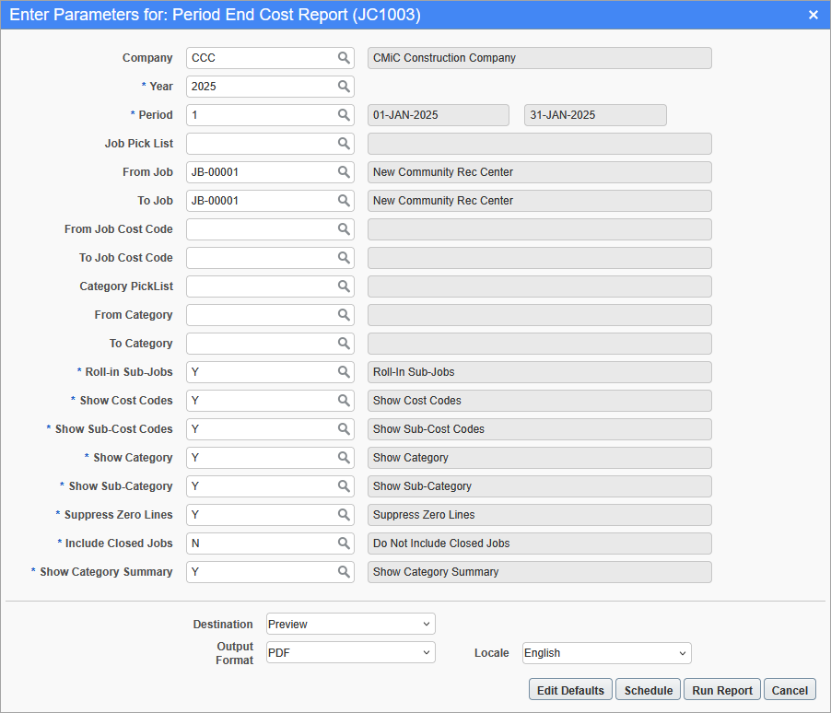831x713 pixels.
Task: Open the Output Format dropdown
Action: pyautogui.click(x=350, y=653)
